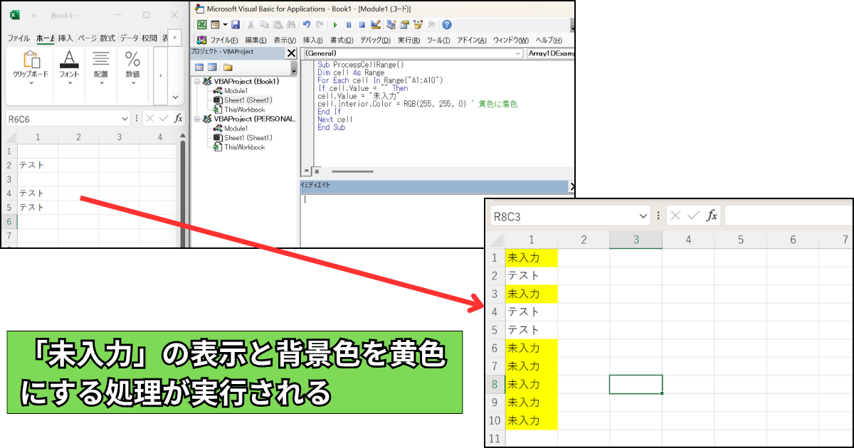Select Module1 under VBAProject (Book1)
This screenshot has height=448, width=854.
coord(236,91)
